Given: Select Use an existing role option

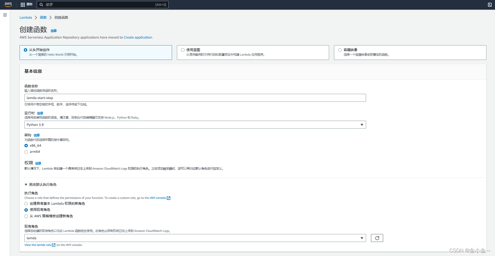Looking at the screenshot, I should (x=26, y=210).
